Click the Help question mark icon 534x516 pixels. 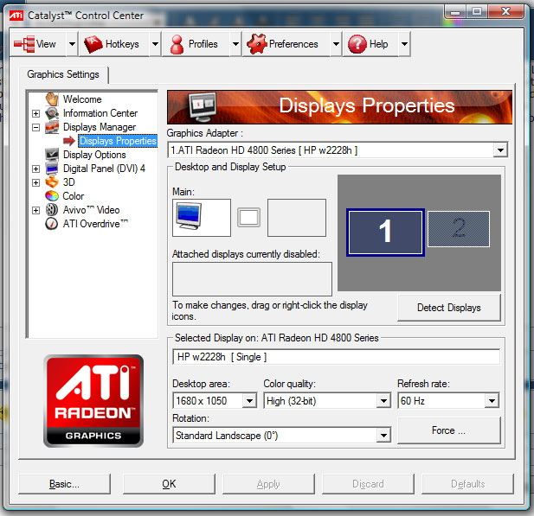(357, 44)
